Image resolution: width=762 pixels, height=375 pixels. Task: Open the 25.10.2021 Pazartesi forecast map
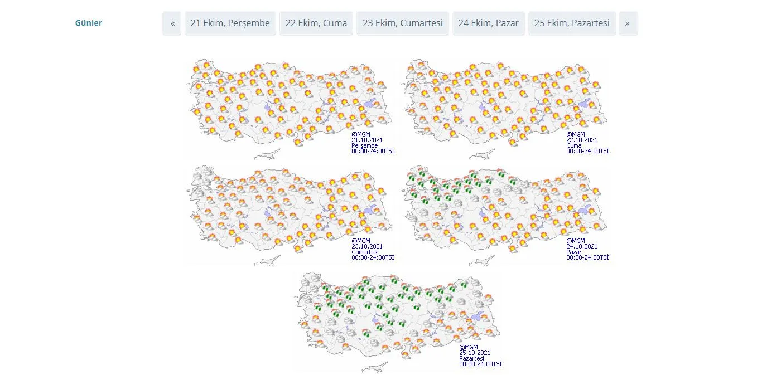click(x=397, y=322)
